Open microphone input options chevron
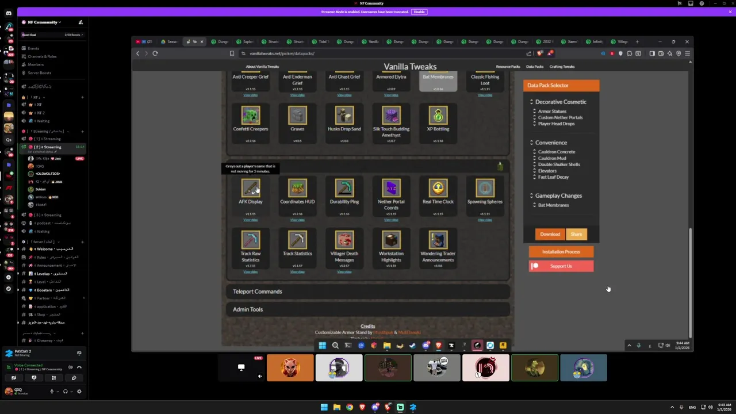Screen dimensions: 736x414 tap(57, 392)
